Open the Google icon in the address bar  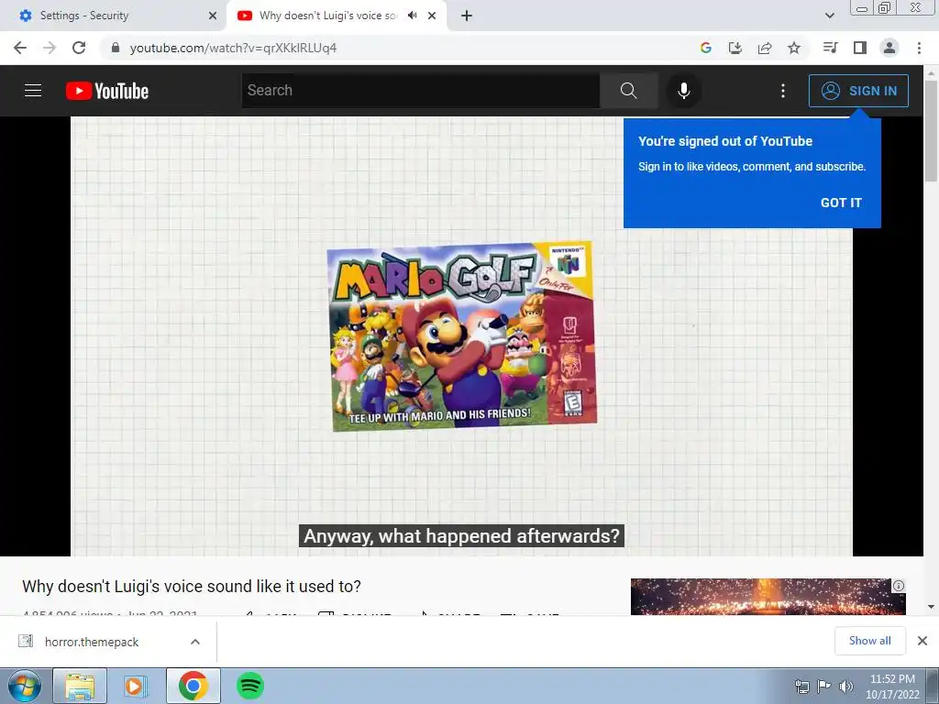click(x=706, y=48)
